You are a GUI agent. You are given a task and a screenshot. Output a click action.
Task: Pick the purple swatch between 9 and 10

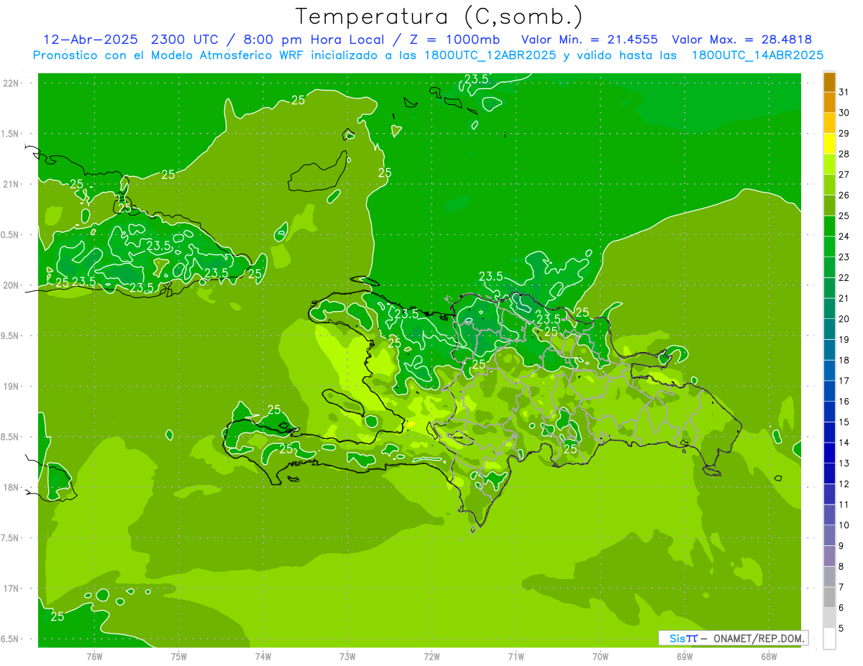pos(829,535)
